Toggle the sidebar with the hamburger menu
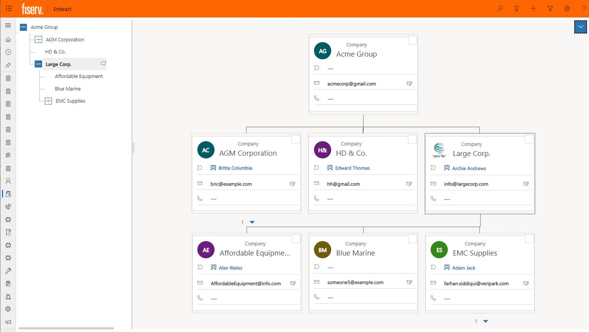The width and height of the screenshot is (589, 332). [8, 25]
